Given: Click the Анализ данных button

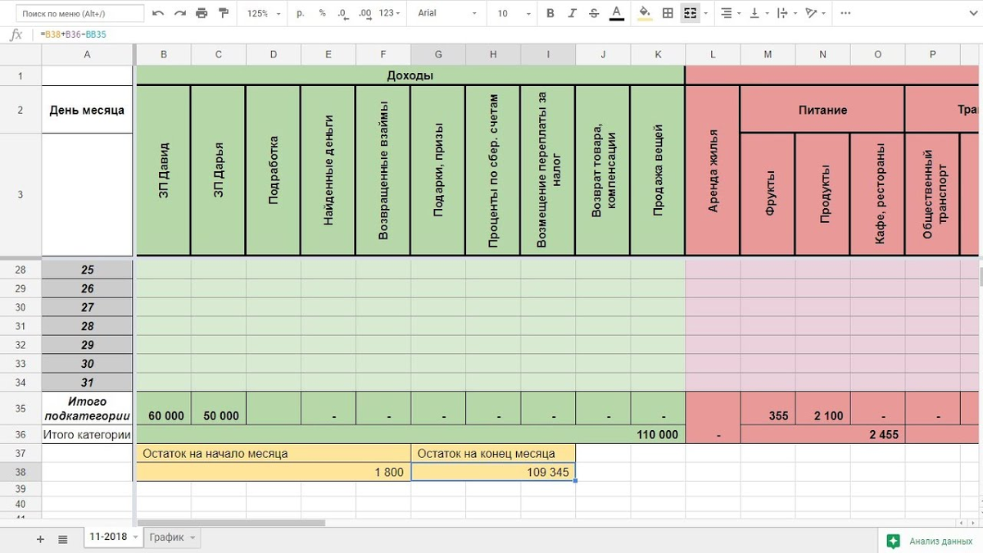Looking at the screenshot, I should [x=931, y=541].
